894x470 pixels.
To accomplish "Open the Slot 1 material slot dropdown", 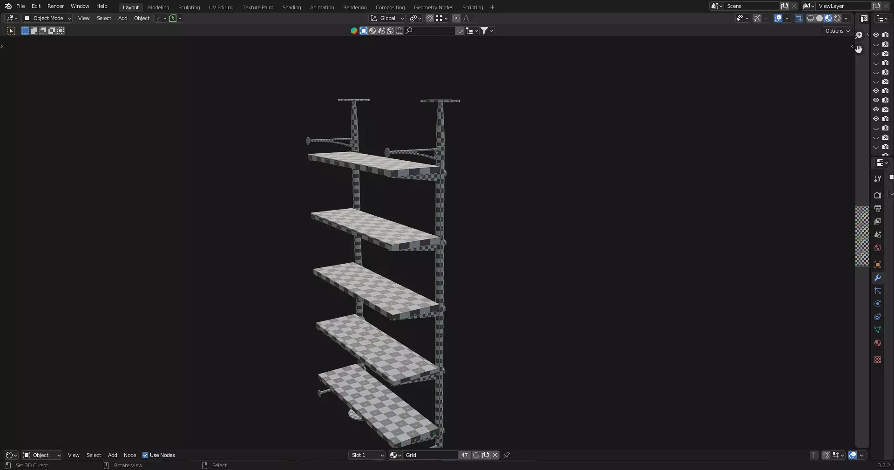I will point(367,455).
